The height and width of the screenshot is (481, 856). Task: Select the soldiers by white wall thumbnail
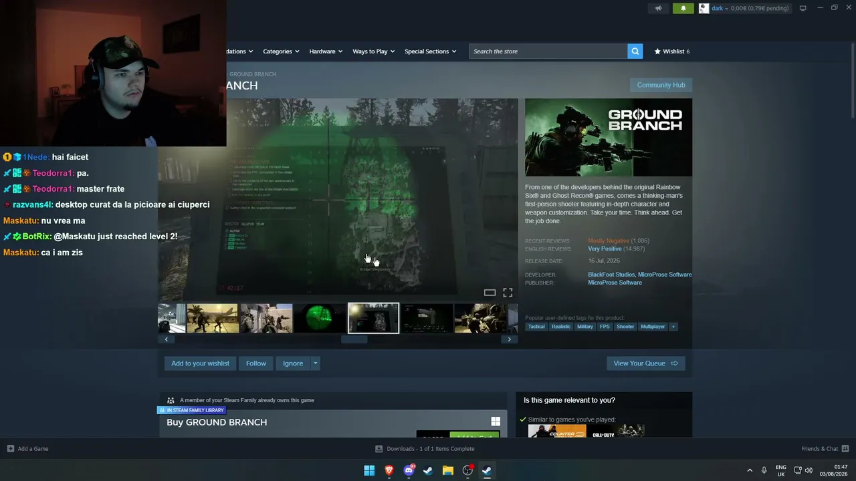[266, 318]
